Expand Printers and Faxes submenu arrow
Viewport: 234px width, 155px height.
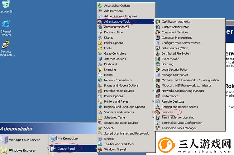click(153, 101)
